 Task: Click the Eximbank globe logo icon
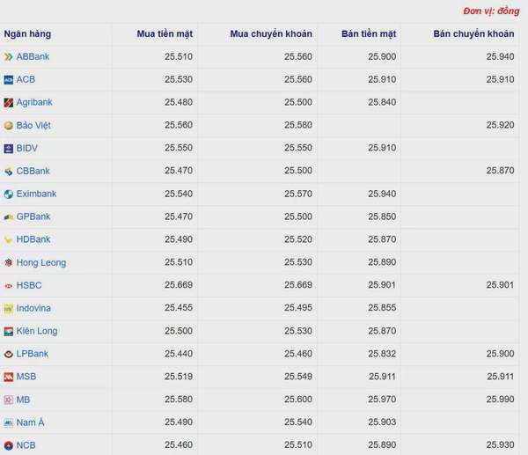tap(9, 194)
